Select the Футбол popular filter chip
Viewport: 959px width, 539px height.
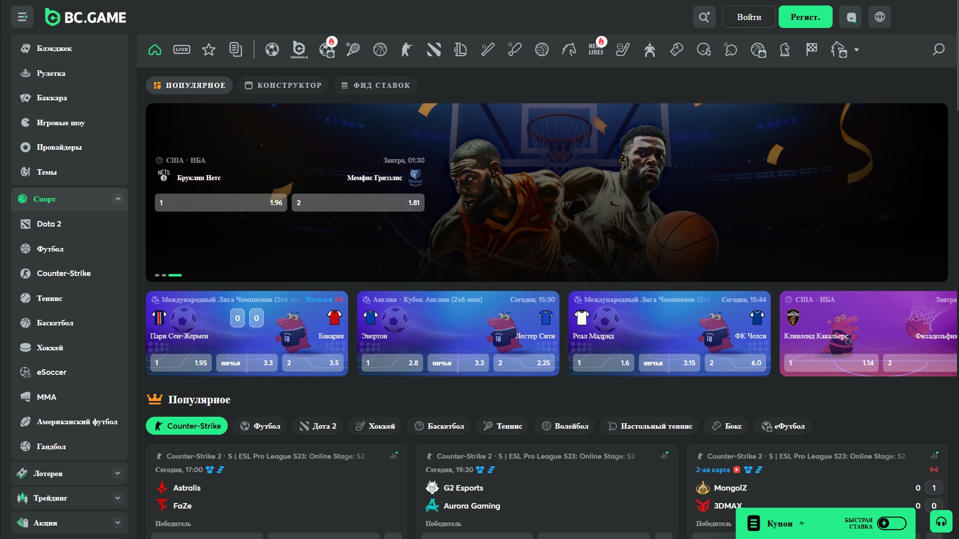coord(260,426)
